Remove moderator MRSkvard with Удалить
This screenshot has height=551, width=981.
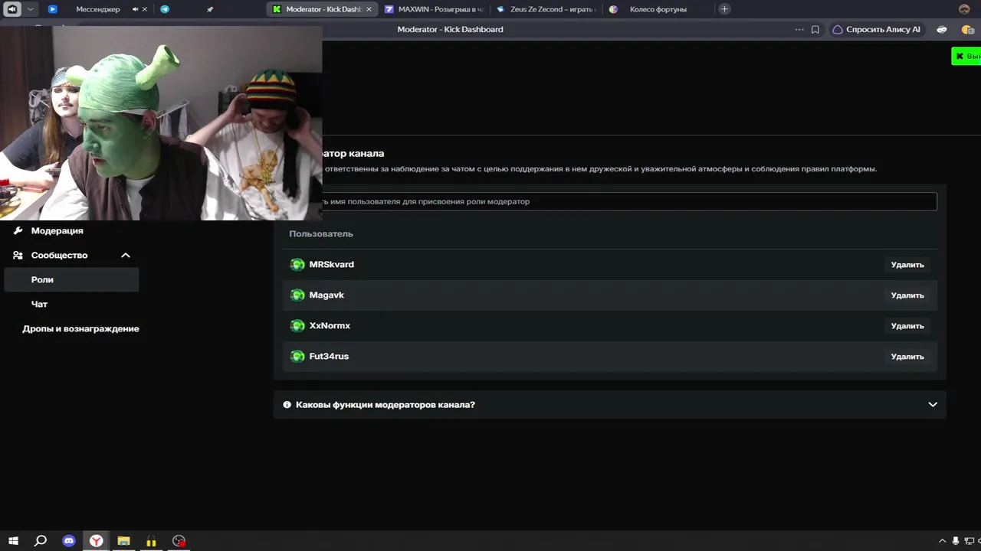tap(907, 265)
